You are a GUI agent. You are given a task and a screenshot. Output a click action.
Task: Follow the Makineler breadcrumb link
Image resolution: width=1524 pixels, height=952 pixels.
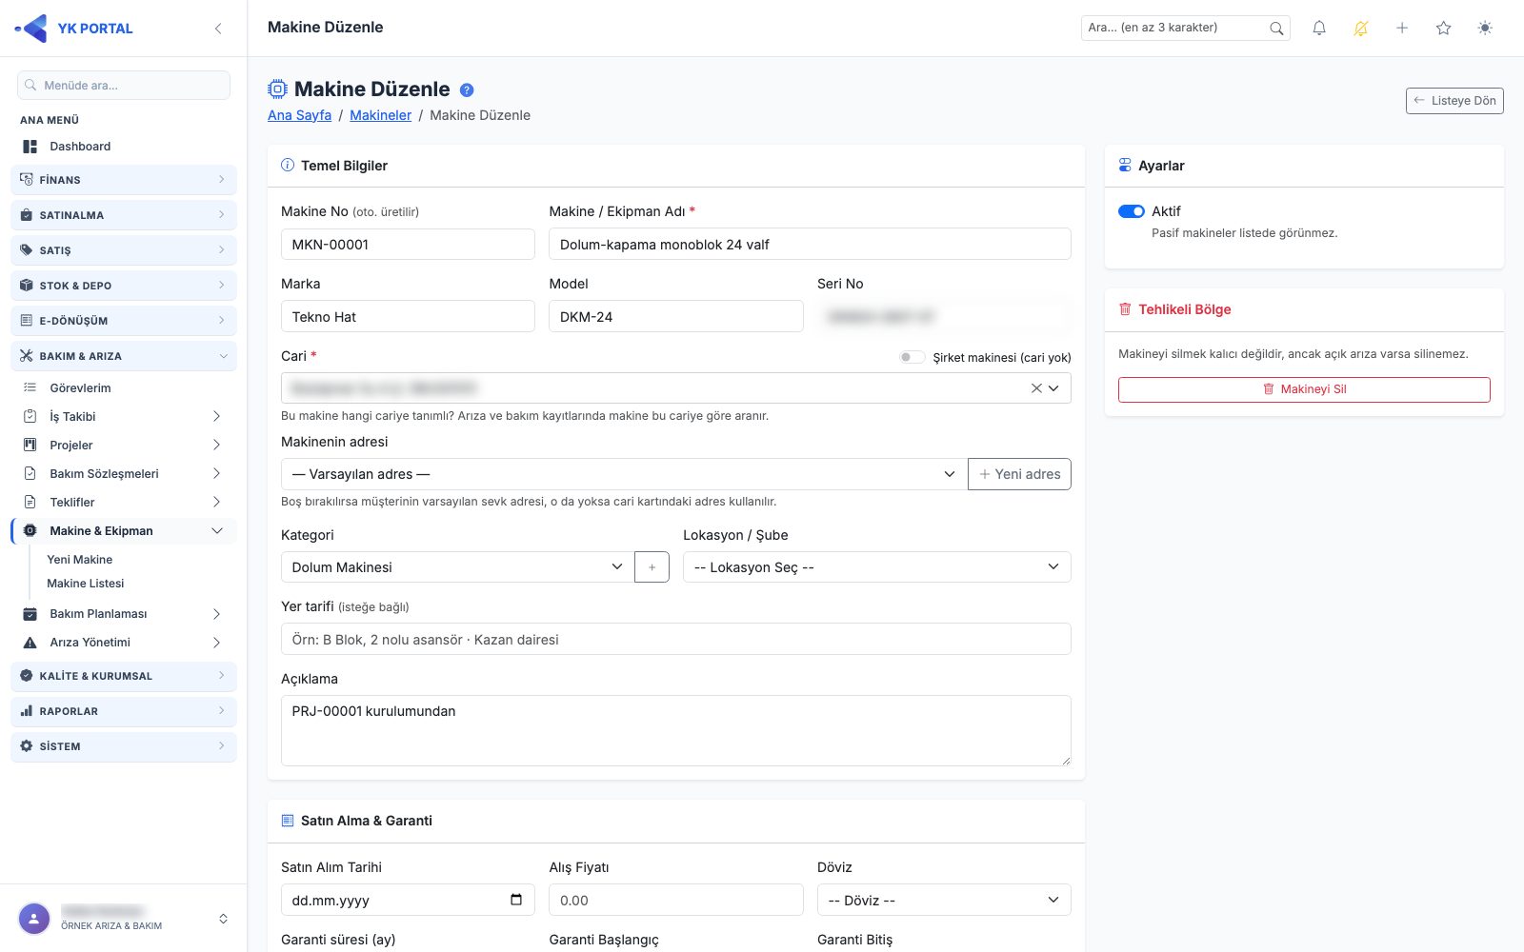point(380,115)
